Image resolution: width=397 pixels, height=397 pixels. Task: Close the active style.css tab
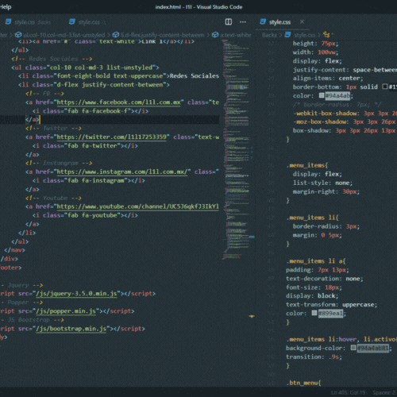(302, 21)
